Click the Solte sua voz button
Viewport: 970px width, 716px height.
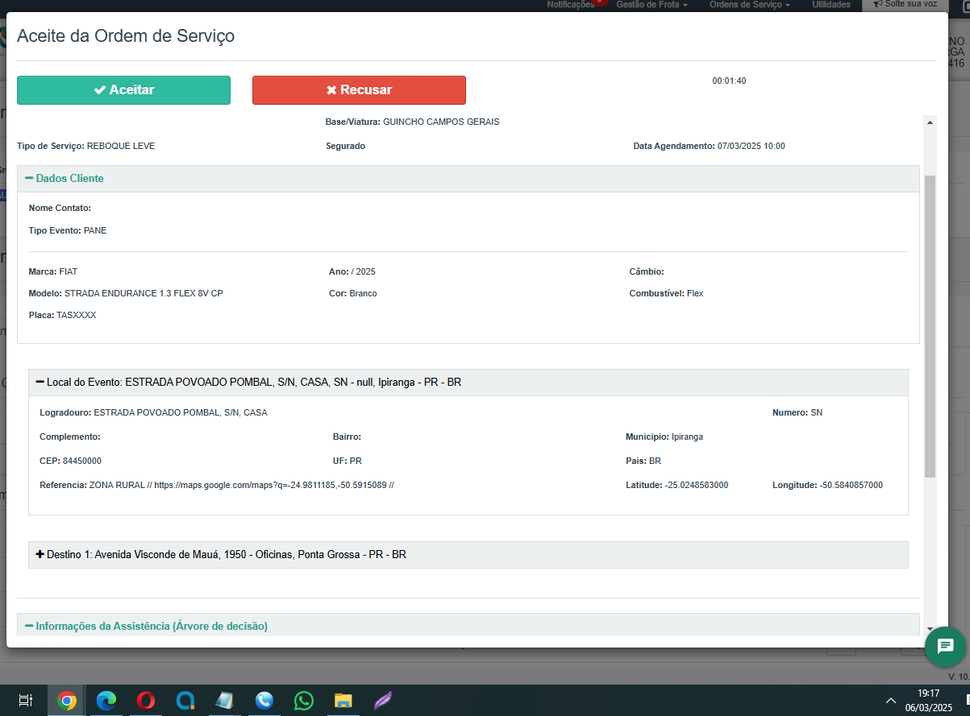pyautogui.click(x=905, y=5)
